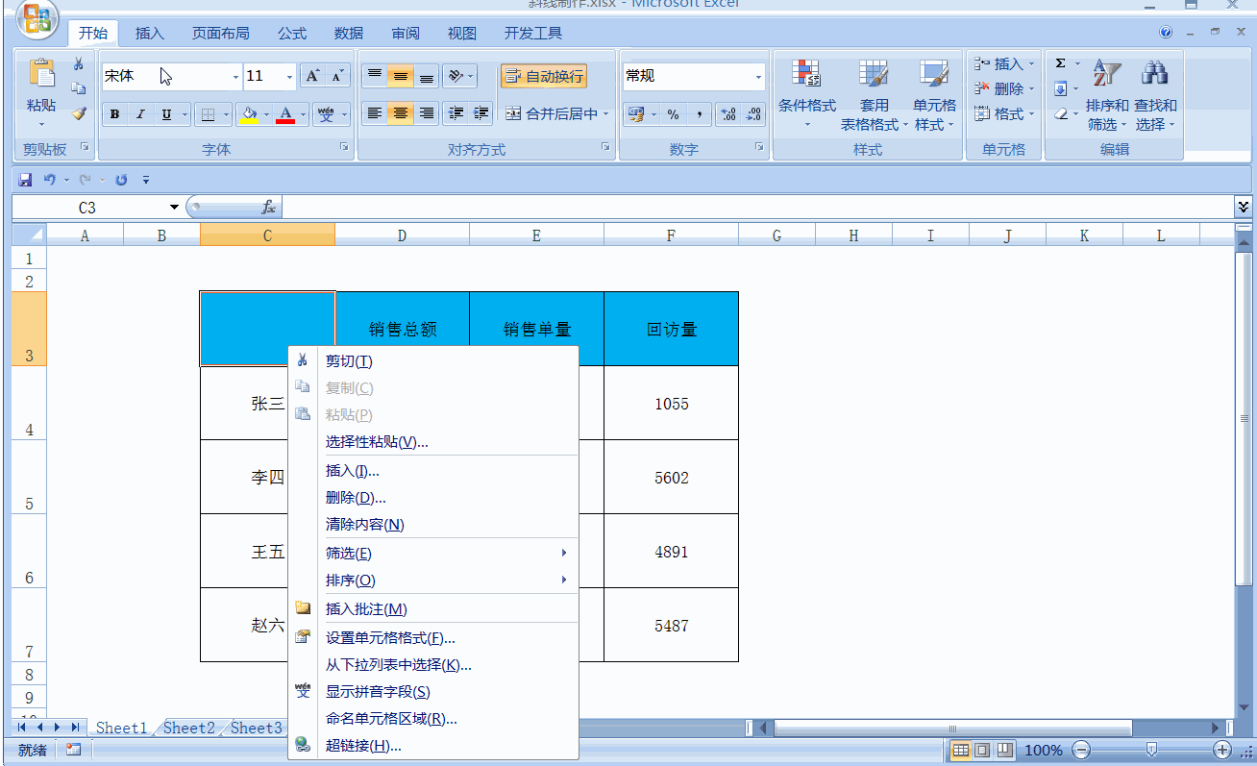
Task: Choose 剪切 from context menu
Action: pos(433,360)
